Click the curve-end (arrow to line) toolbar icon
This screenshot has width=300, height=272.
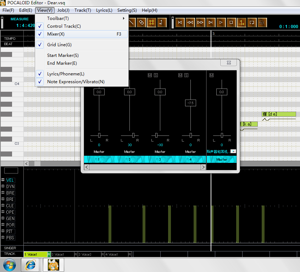coord(162,22)
